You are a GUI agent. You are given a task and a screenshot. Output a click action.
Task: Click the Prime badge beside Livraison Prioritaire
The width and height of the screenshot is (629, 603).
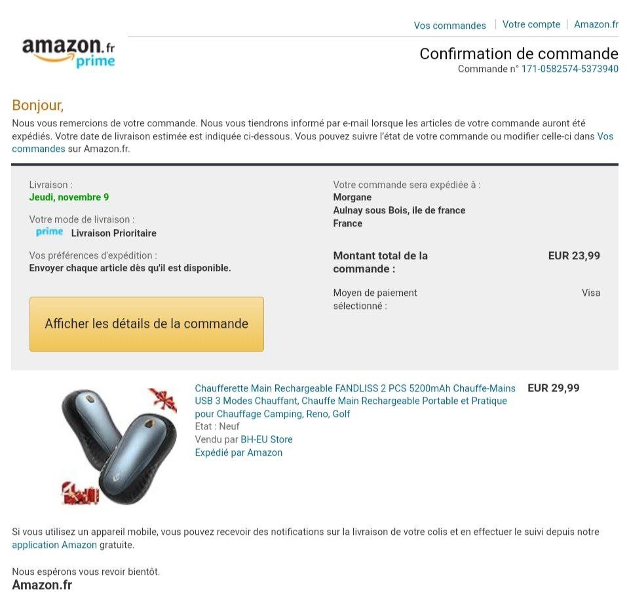tap(49, 232)
